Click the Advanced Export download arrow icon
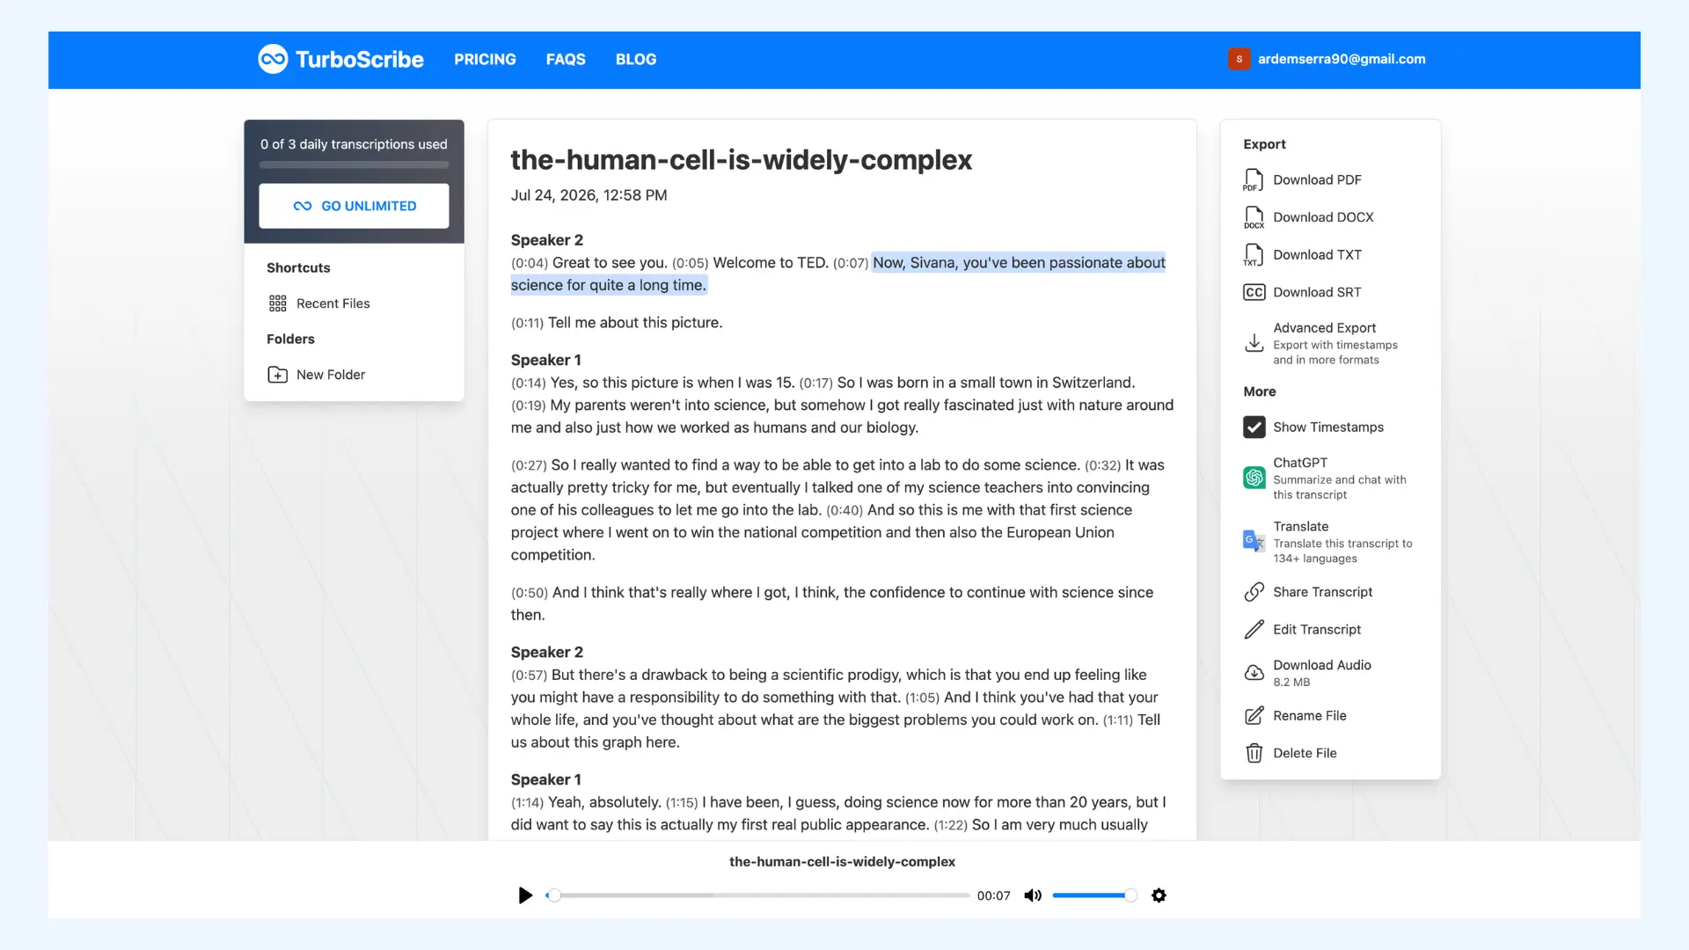 (1254, 343)
